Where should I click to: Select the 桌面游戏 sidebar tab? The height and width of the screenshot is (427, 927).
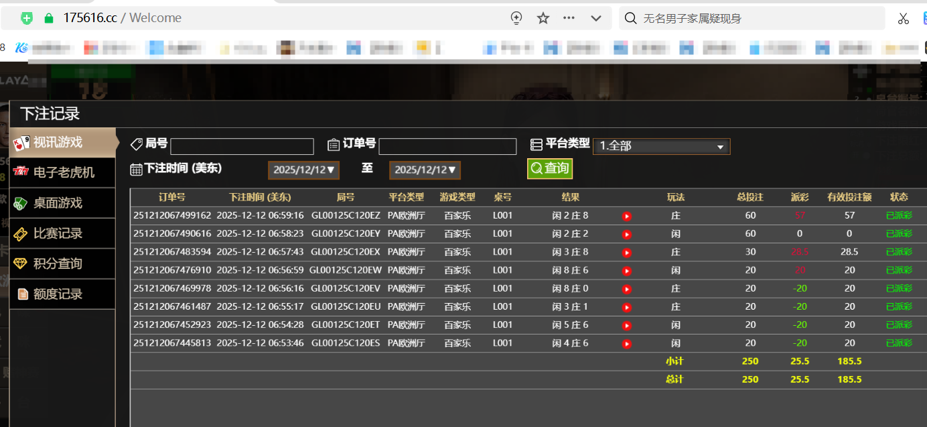(57, 203)
